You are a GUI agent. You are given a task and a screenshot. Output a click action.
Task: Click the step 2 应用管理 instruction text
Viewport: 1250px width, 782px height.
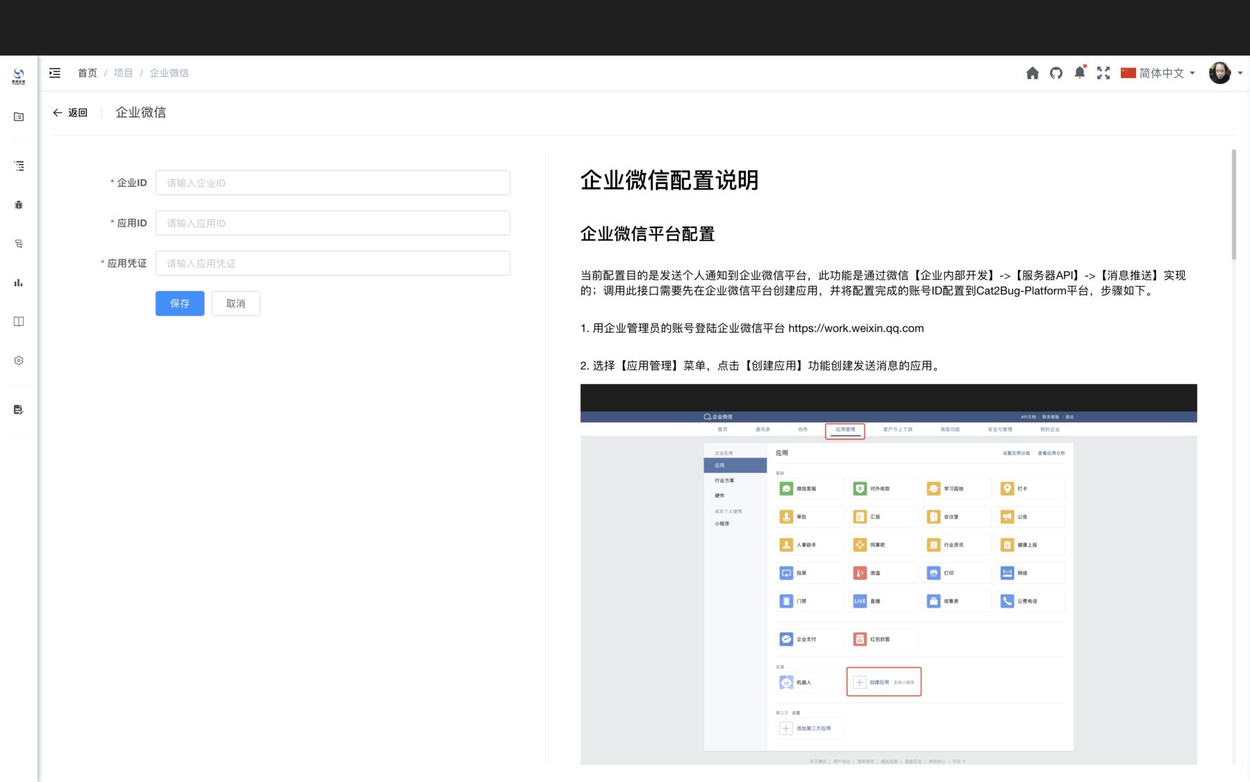coord(761,366)
